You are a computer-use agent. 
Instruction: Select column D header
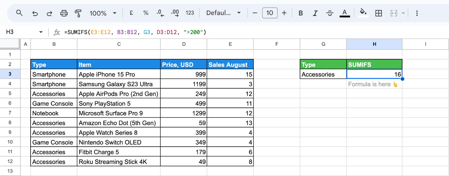184,44
